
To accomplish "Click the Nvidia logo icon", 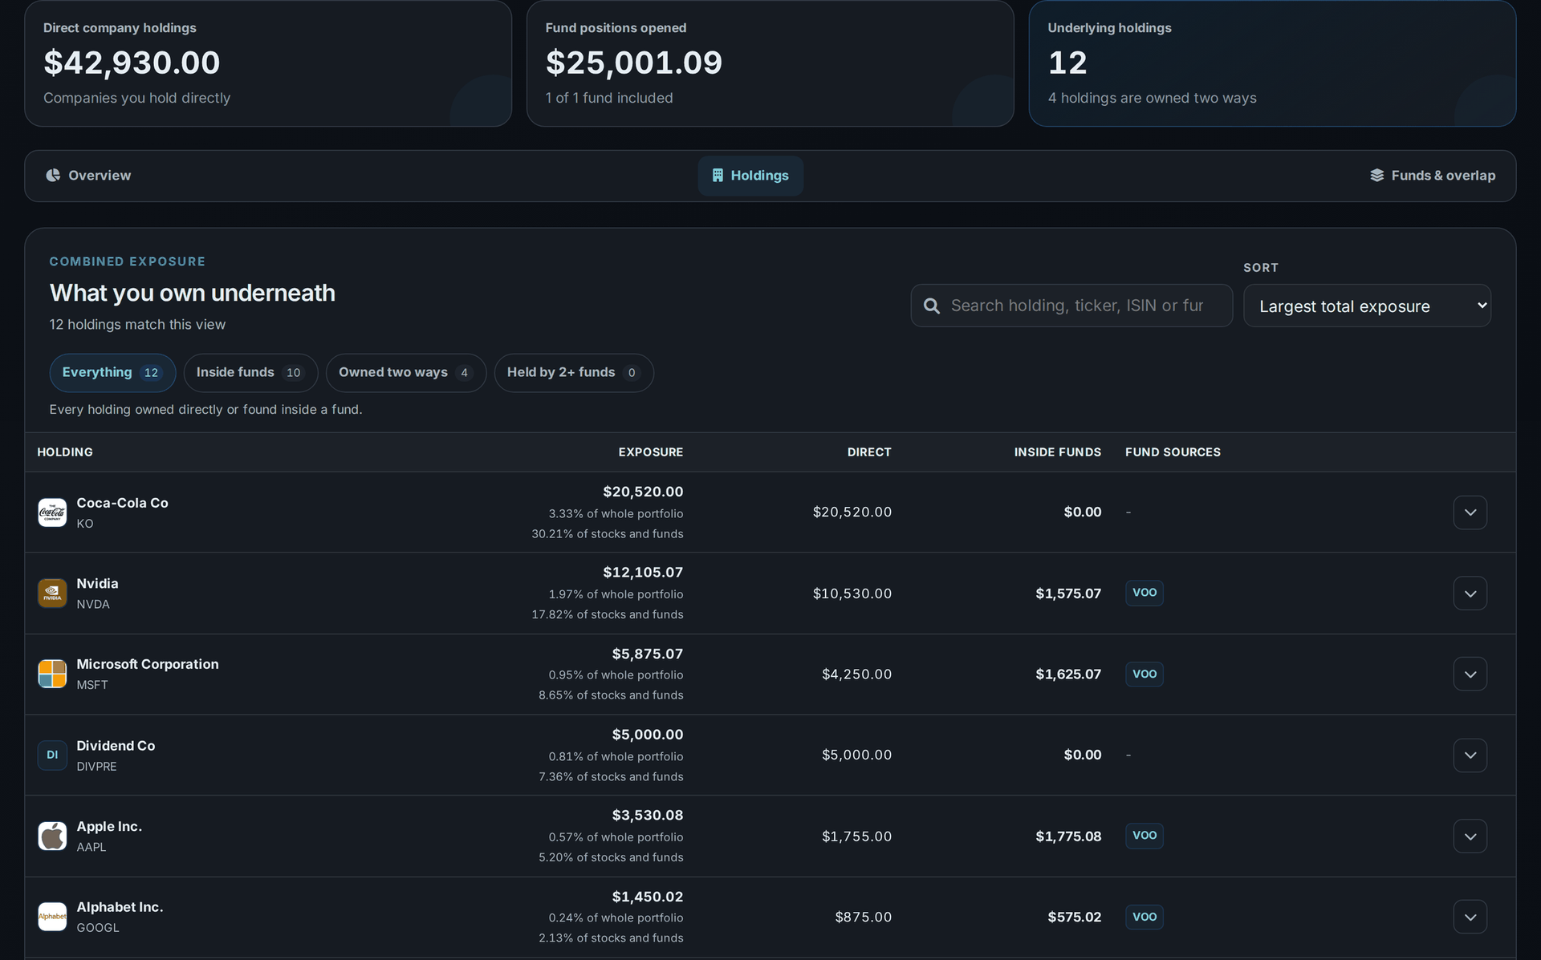I will (52, 593).
